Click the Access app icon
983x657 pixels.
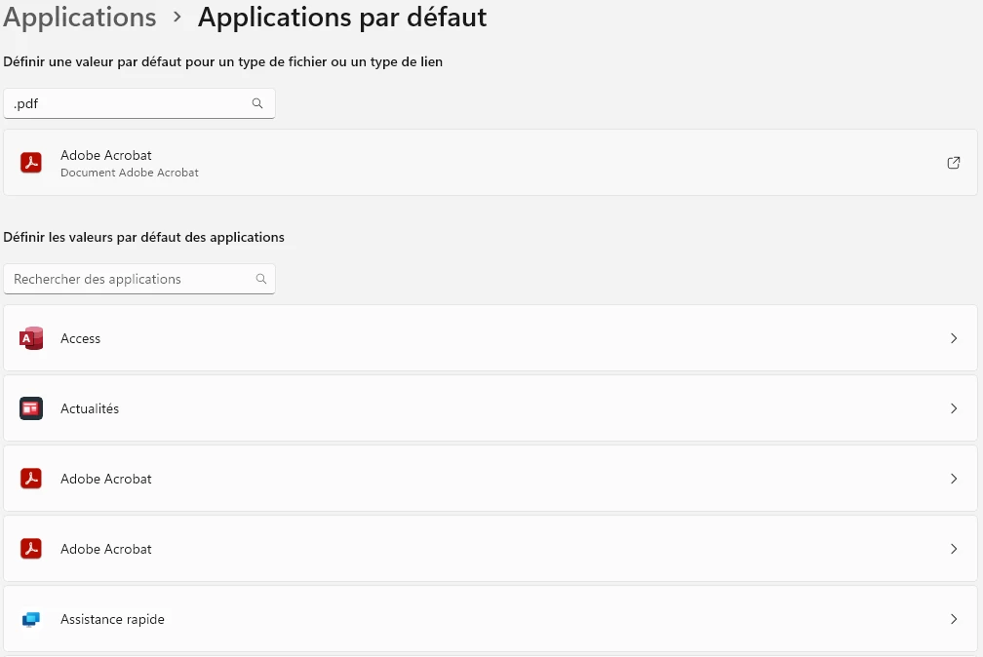[x=31, y=338]
